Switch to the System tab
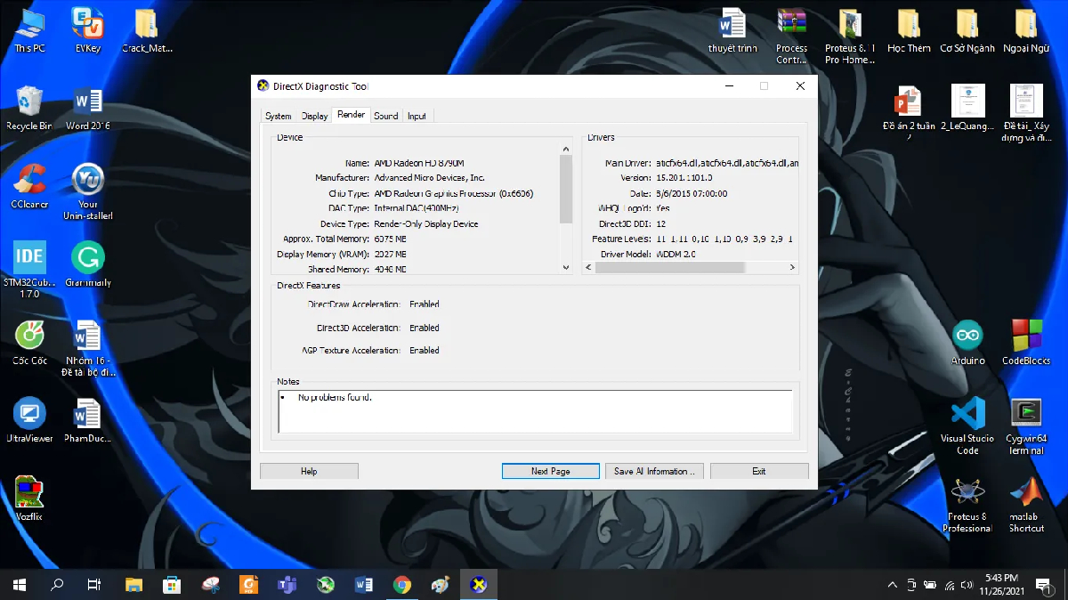Image resolution: width=1068 pixels, height=600 pixels. 278,116
